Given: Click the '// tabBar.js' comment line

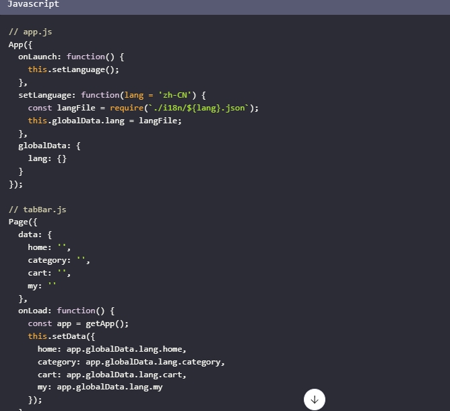Looking at the screenshot, I should [38, 210].
